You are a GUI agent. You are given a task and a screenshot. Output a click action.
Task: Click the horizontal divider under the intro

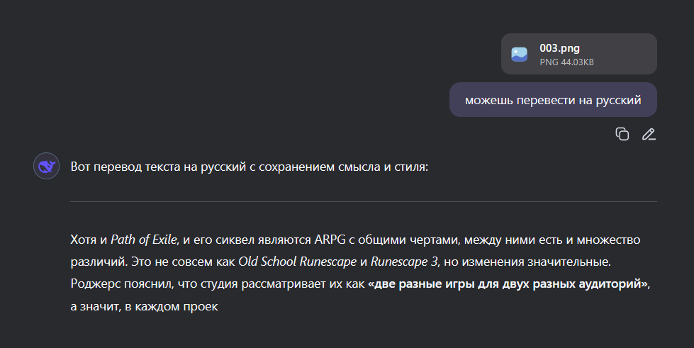click(364, 201)
